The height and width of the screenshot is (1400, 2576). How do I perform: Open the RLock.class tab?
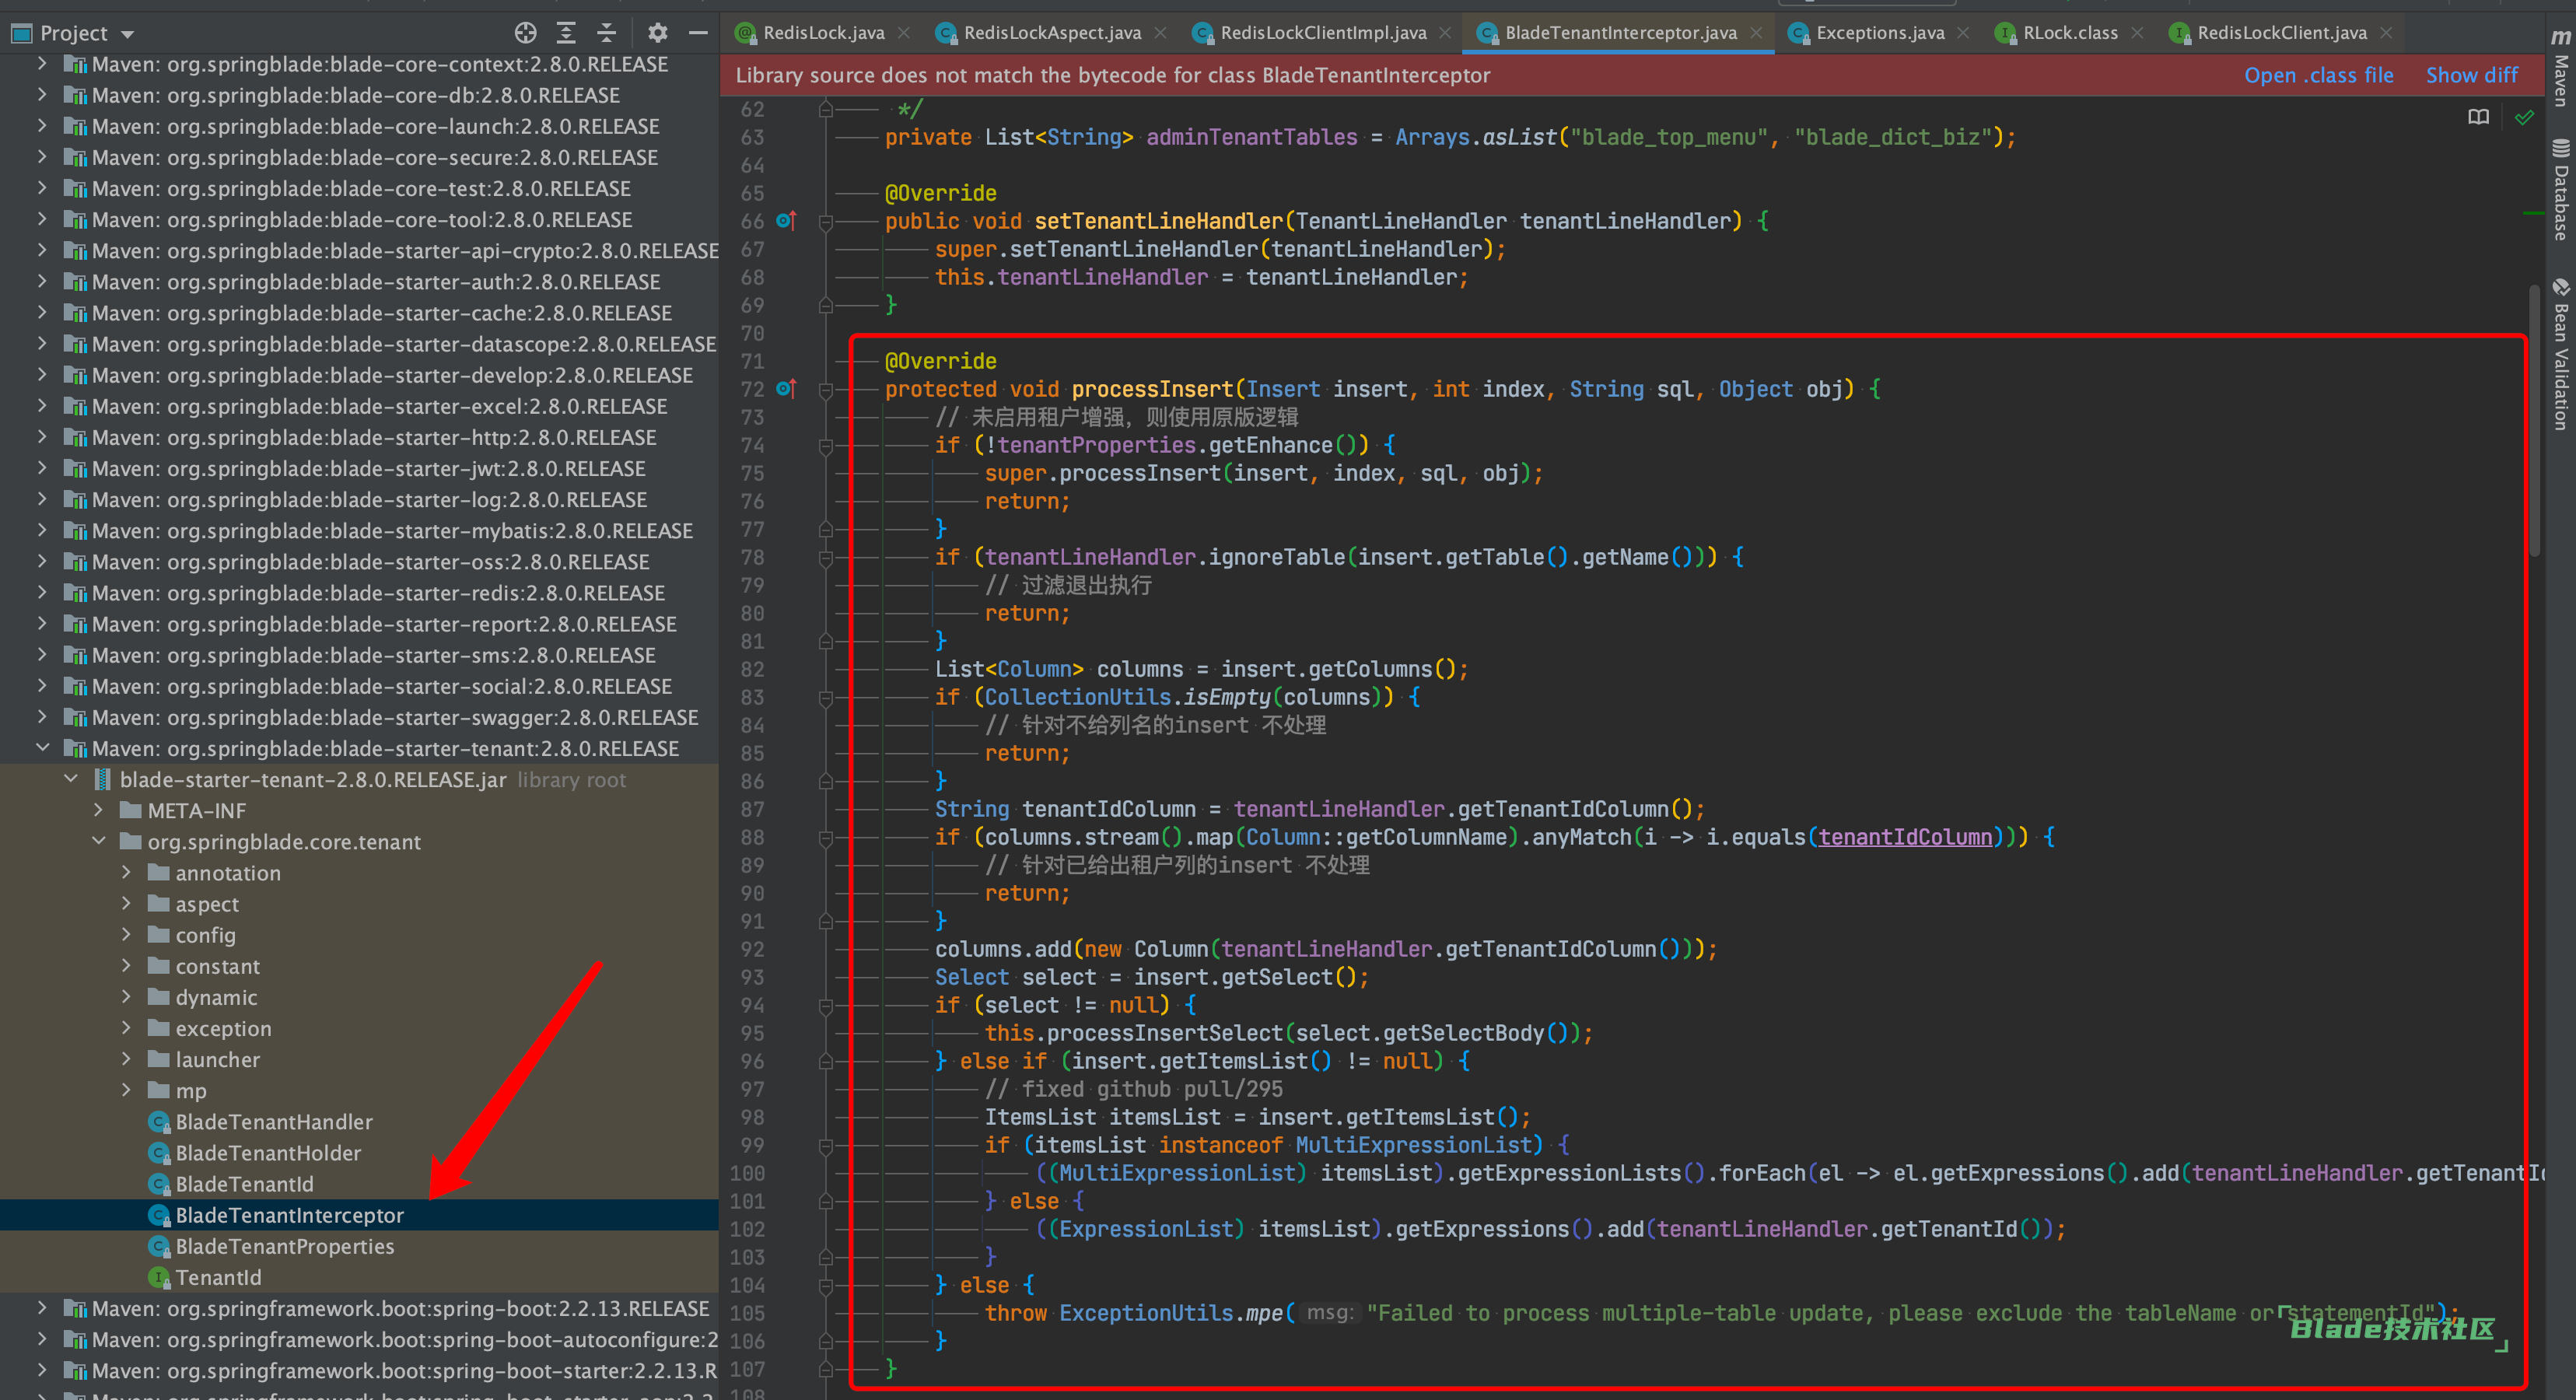2070,33
